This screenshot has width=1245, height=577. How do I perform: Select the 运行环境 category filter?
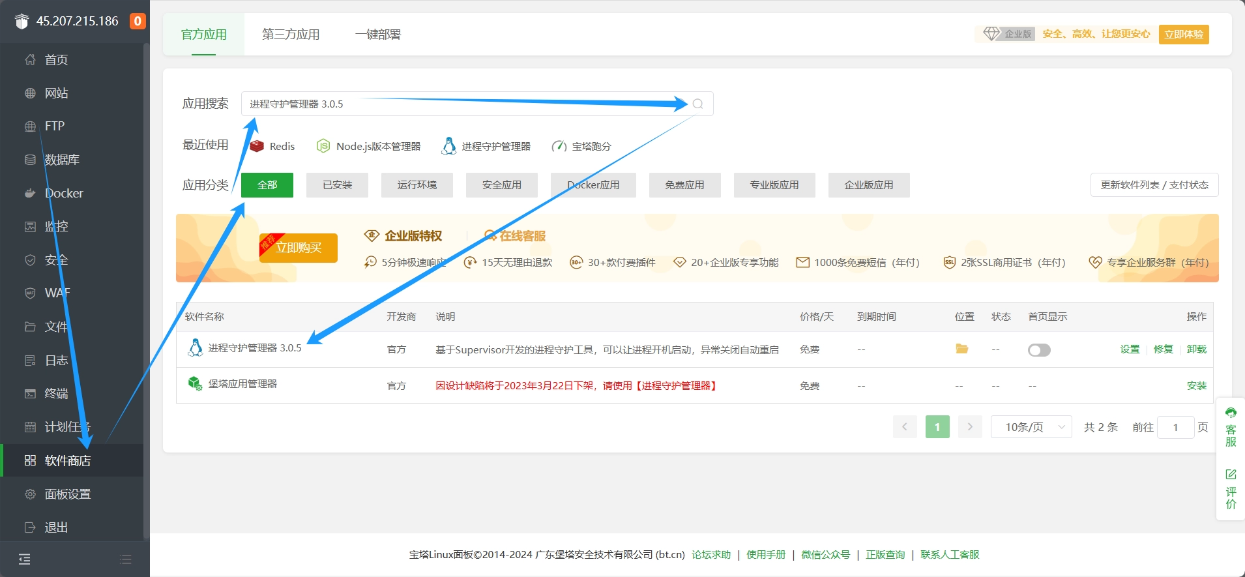coord(417,185)
